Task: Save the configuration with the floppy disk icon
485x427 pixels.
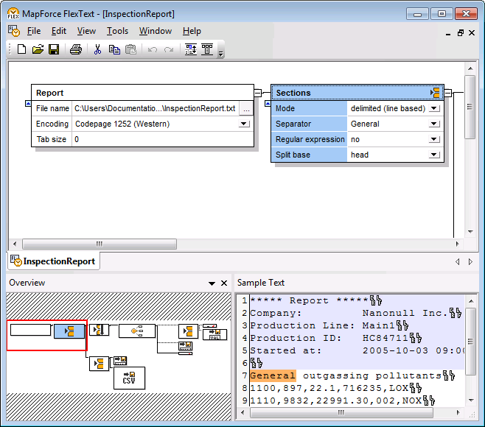Action: tap(54, 49)
